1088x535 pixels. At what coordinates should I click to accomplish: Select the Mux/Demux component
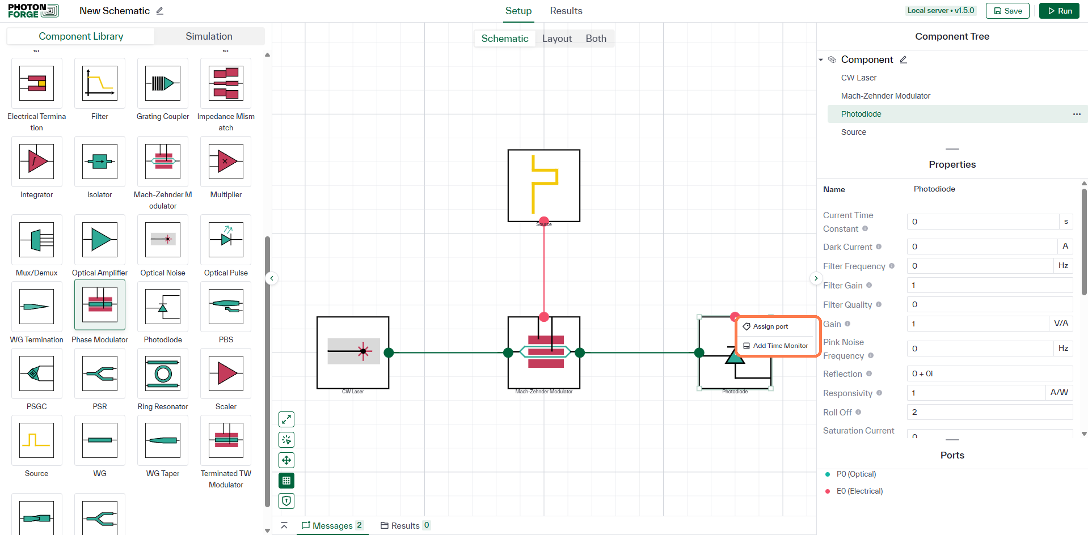pos(36,240)
